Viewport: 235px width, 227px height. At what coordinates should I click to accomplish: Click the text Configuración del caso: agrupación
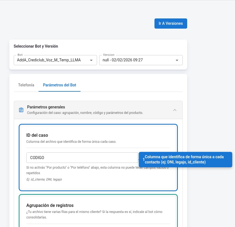pyautogui.click(x=85, y=113)
